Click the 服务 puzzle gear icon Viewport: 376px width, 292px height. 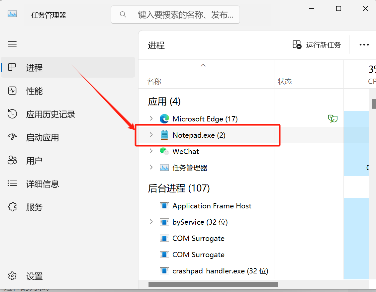coord(13,207)
